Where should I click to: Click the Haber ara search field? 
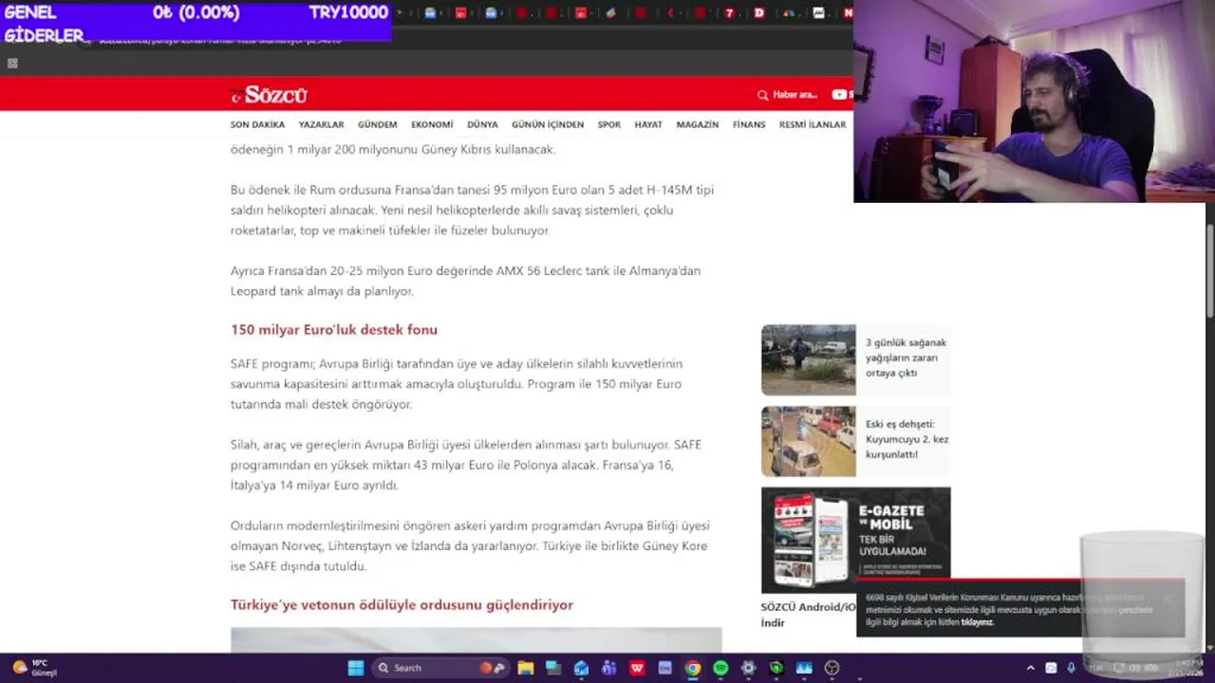click(794, 95)
